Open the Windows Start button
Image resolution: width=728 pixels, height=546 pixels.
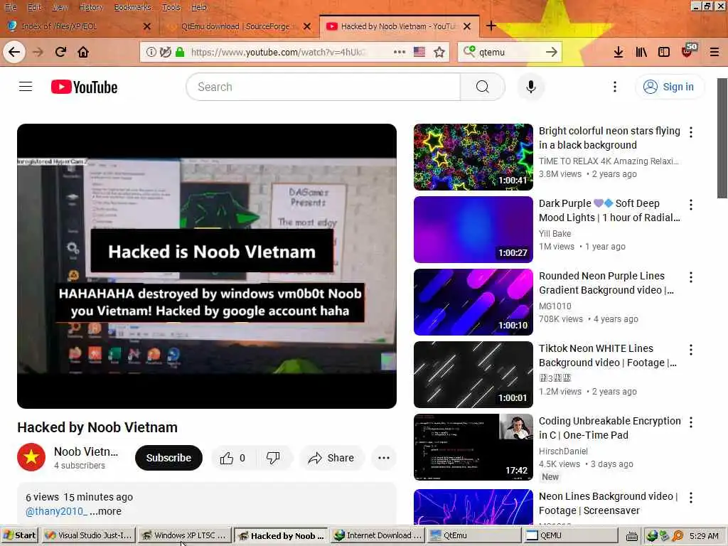click(19, 536)
